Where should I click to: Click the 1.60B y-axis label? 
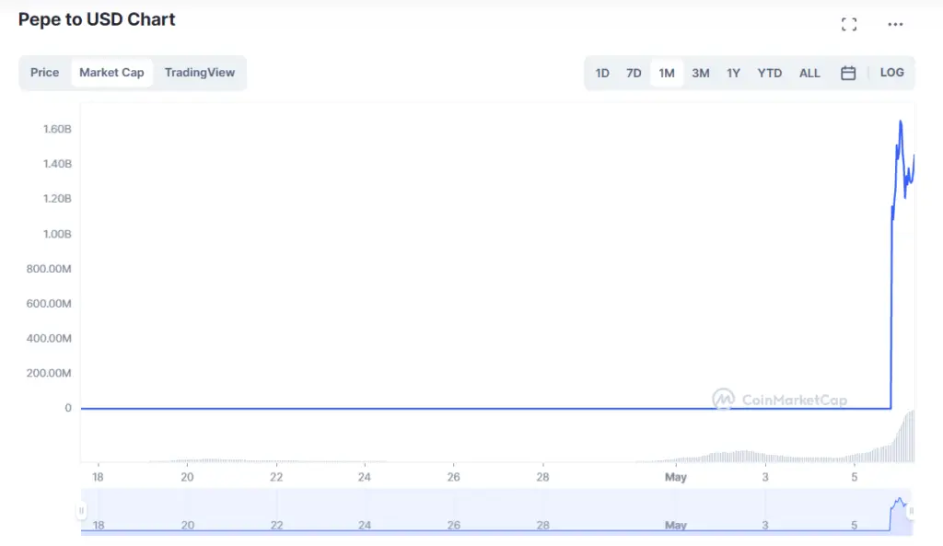[x=57, y=129]
